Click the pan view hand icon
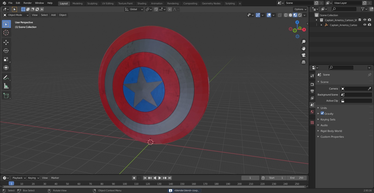This screenshot has height=193, width=374. pyautogui.click(x=303, y=48)
